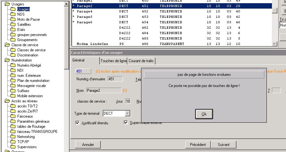The width and height of the screenshot is (286, 152).
Task: Click the tree panel scrollbar thumb
Action: pos(67,38)
